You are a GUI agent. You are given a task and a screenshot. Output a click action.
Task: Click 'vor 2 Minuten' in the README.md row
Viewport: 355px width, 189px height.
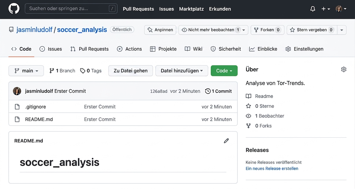217,119
